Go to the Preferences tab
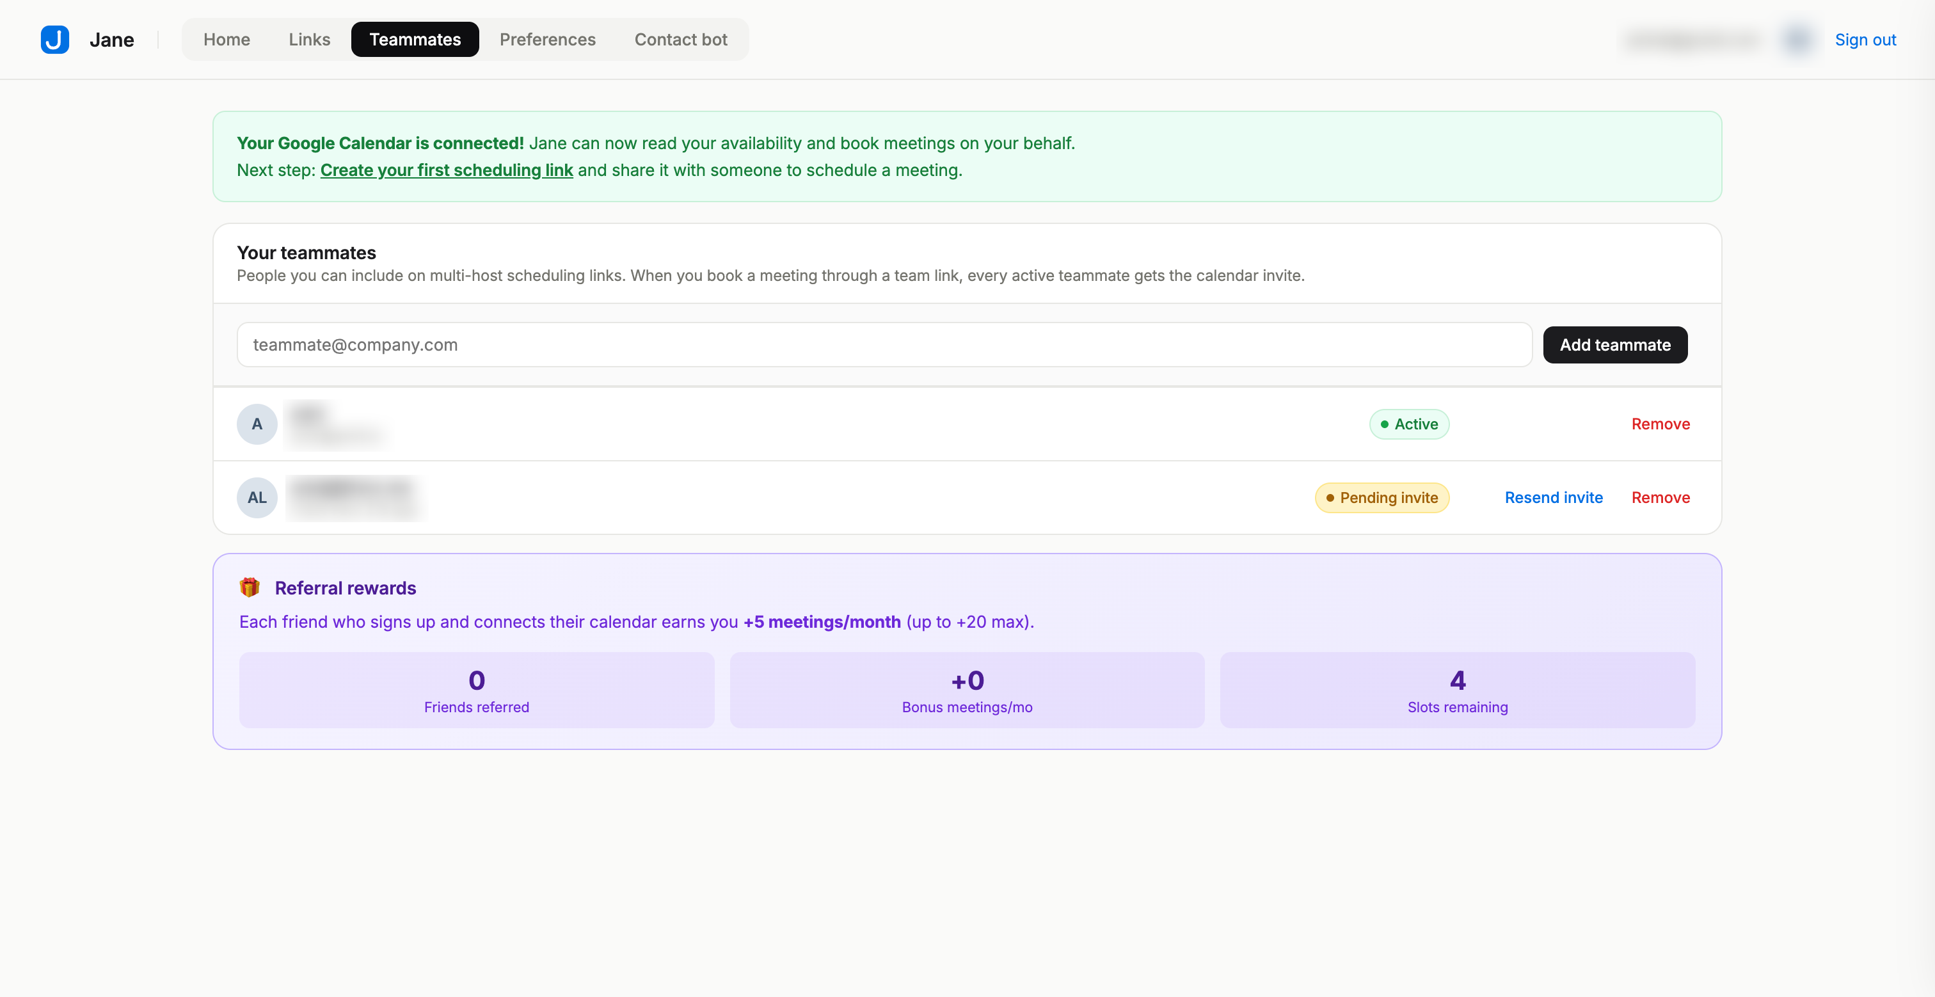The height and width of the screenshot is (997, 1935). [548, 39]
